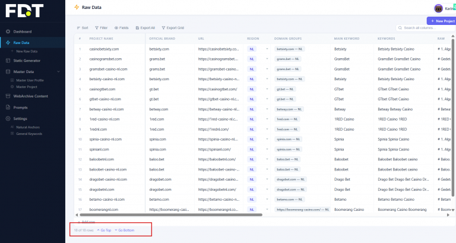Click scrollbar right arrow
This screenshot has height=243, width=456.
(x=448, y=214)
